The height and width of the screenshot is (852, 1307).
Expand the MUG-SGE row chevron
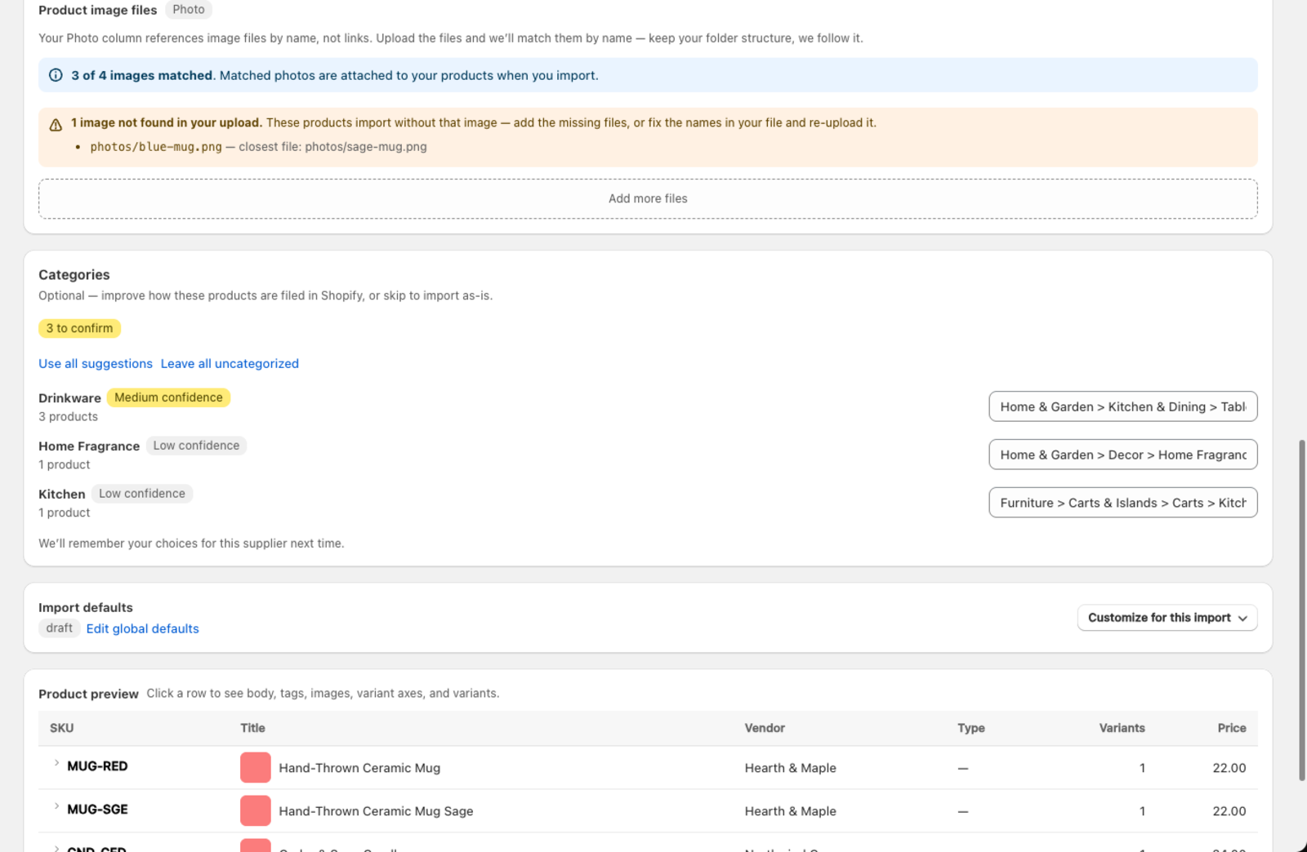coord(56,807)
